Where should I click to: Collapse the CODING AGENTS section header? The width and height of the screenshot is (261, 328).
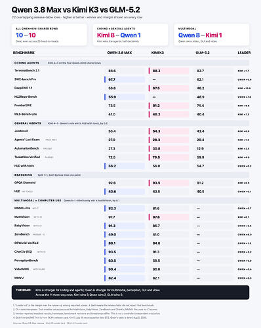pyautogui.click(x=130, y=63)
